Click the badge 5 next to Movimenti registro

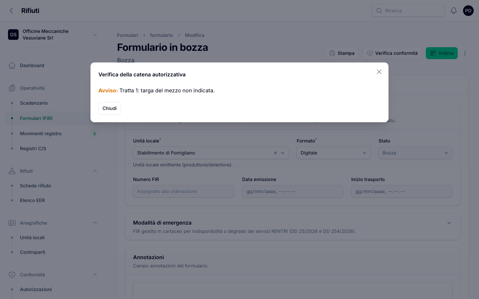94,134
